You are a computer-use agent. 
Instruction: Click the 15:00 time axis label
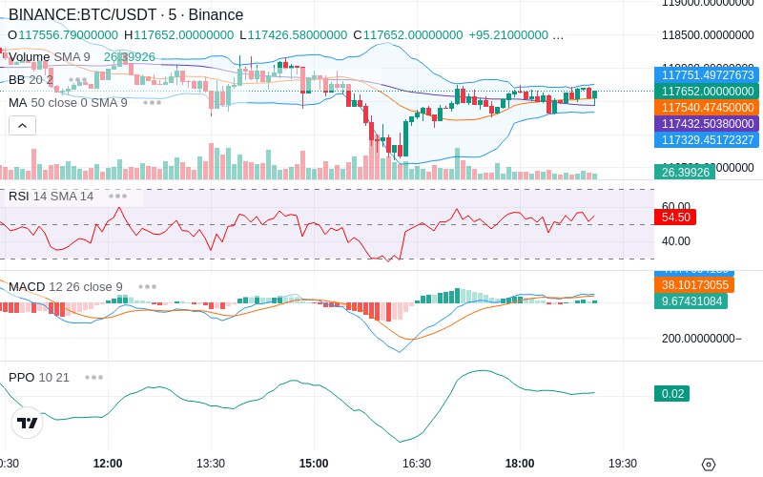pyautogui.click(x=314, y=464)
